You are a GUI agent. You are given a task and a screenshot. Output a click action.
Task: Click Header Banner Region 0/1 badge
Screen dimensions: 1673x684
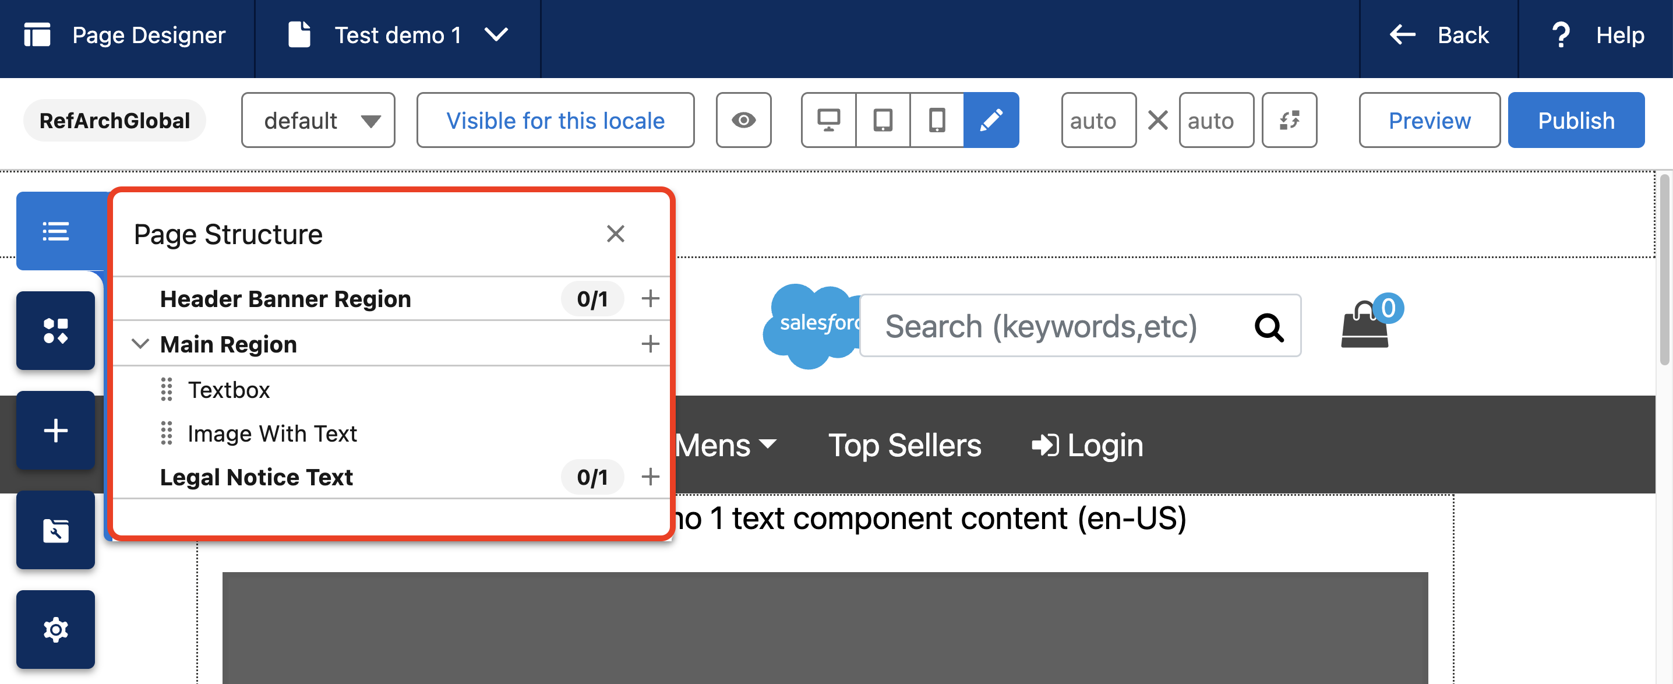pos(592,299)
